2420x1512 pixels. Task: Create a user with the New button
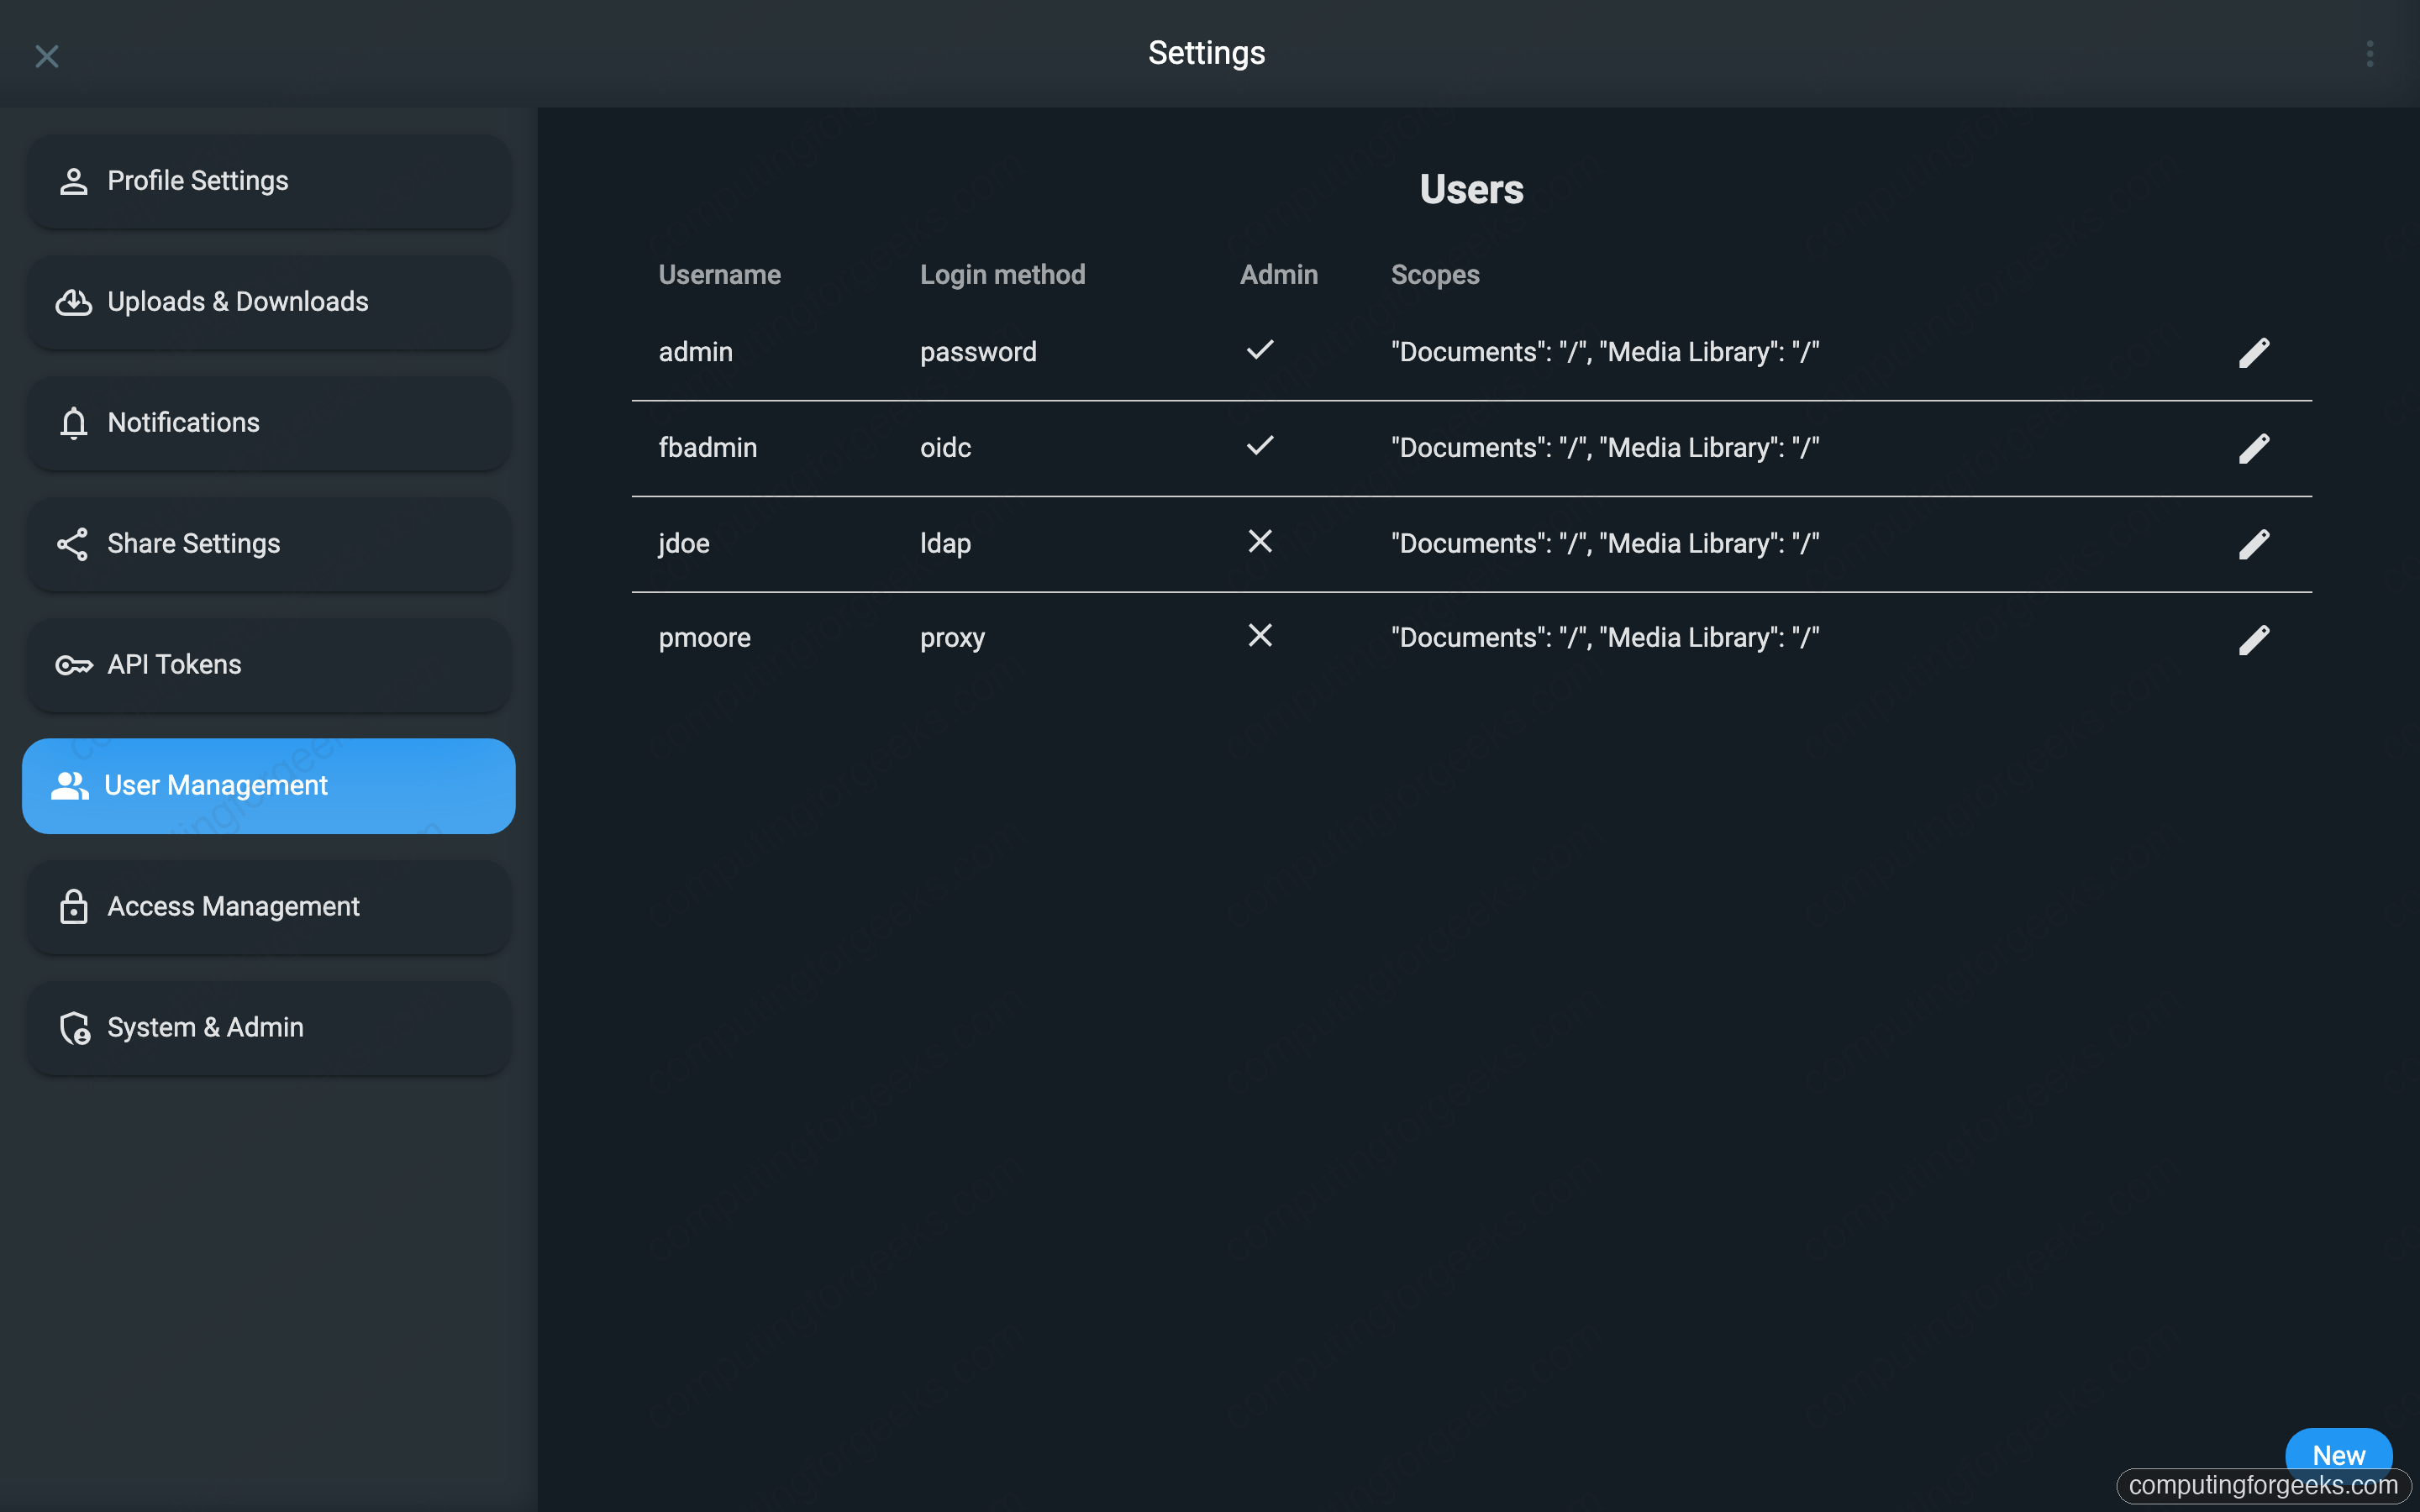click(2338, 1455)
